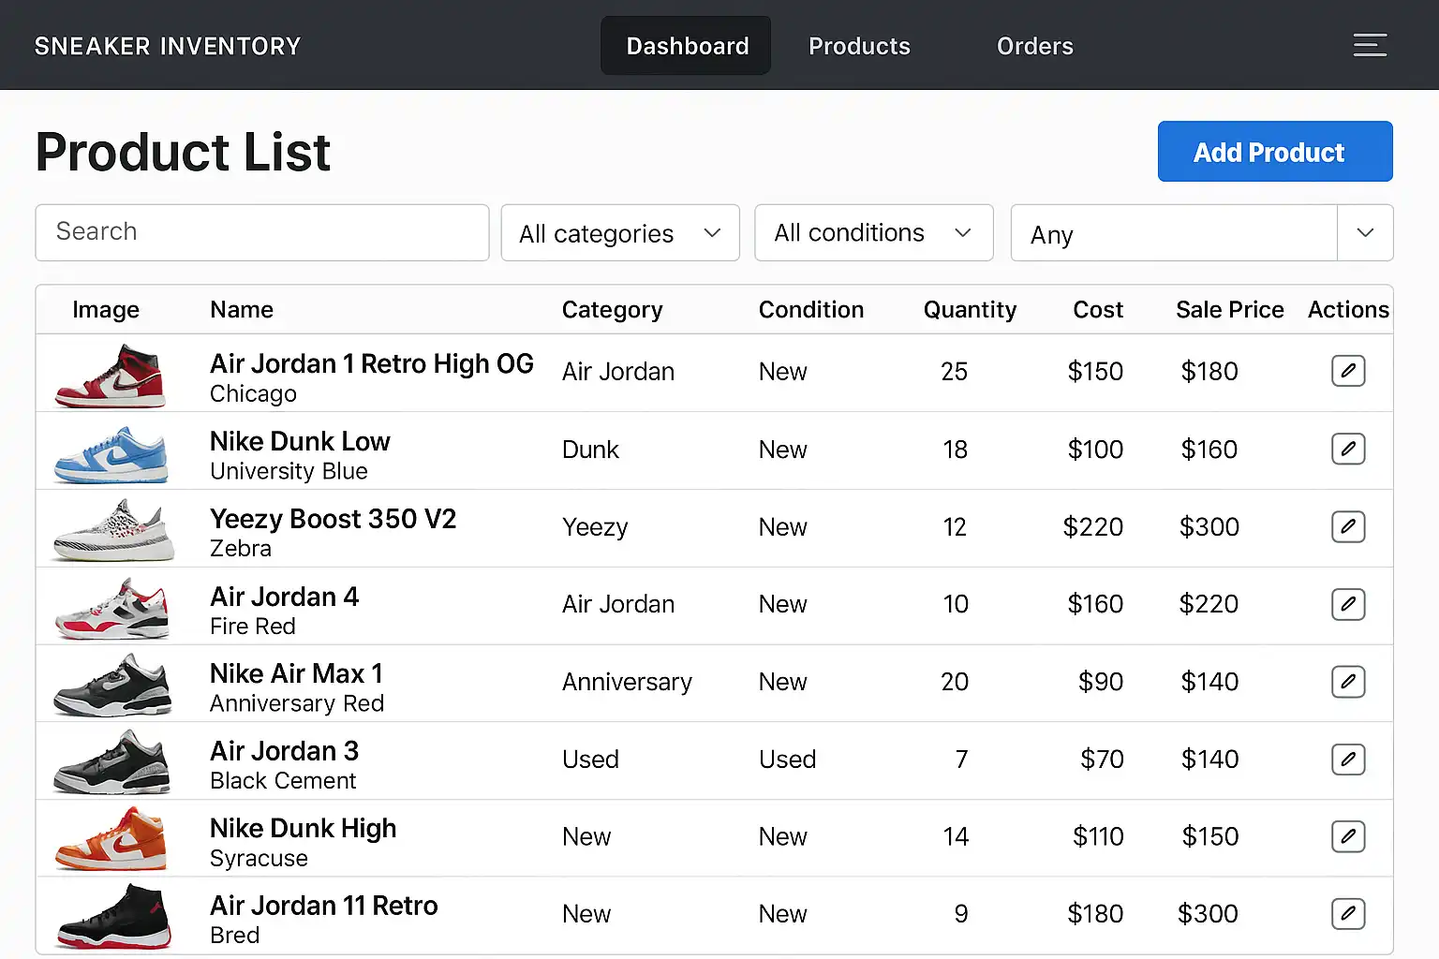Expand the All categories dropdown
Screen dimensions: 1439x959
point(620,233)
